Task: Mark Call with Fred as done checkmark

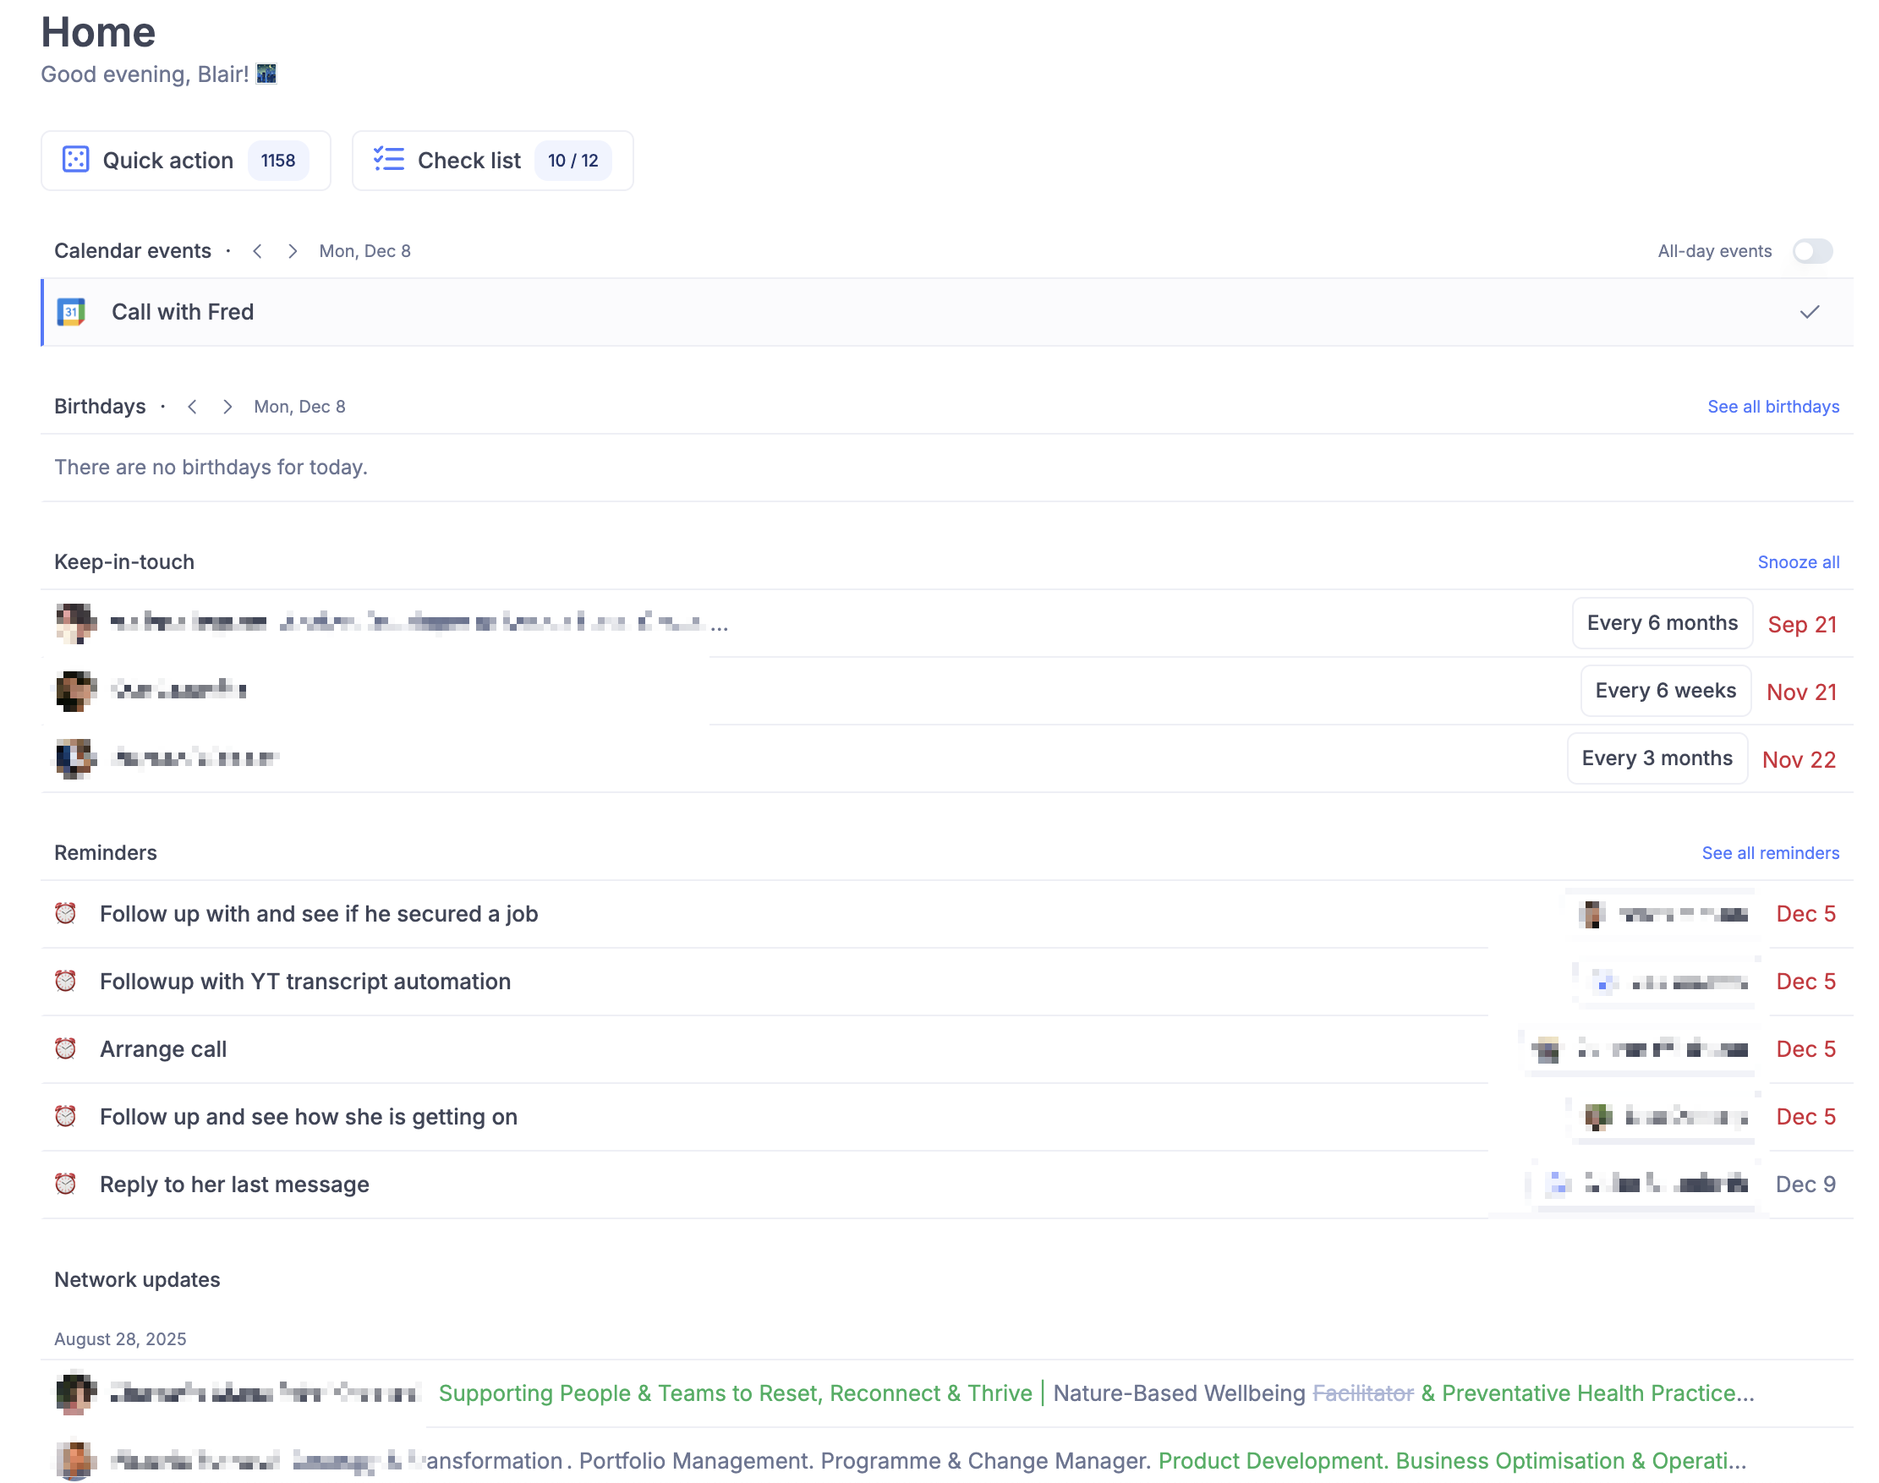Action: click(x=1809, y=312)
